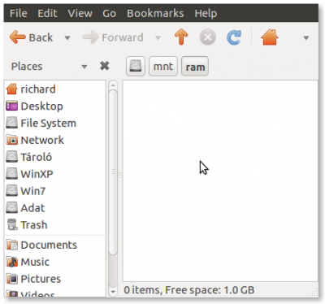Select File System in sidebar
Image resolution: width=325 pixels, height=304 pixels.
click(55, 124)
